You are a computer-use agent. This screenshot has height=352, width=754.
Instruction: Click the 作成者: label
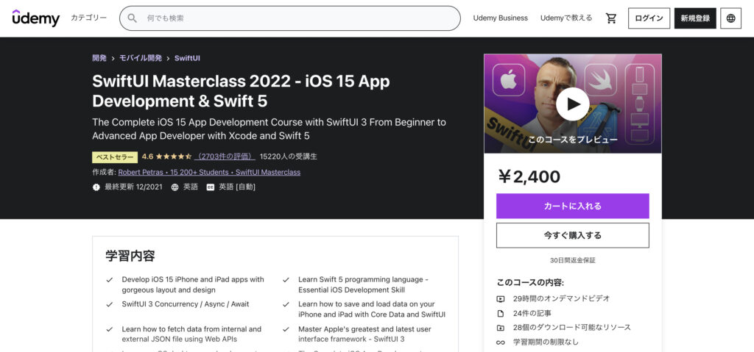click(x=105, y=172)
